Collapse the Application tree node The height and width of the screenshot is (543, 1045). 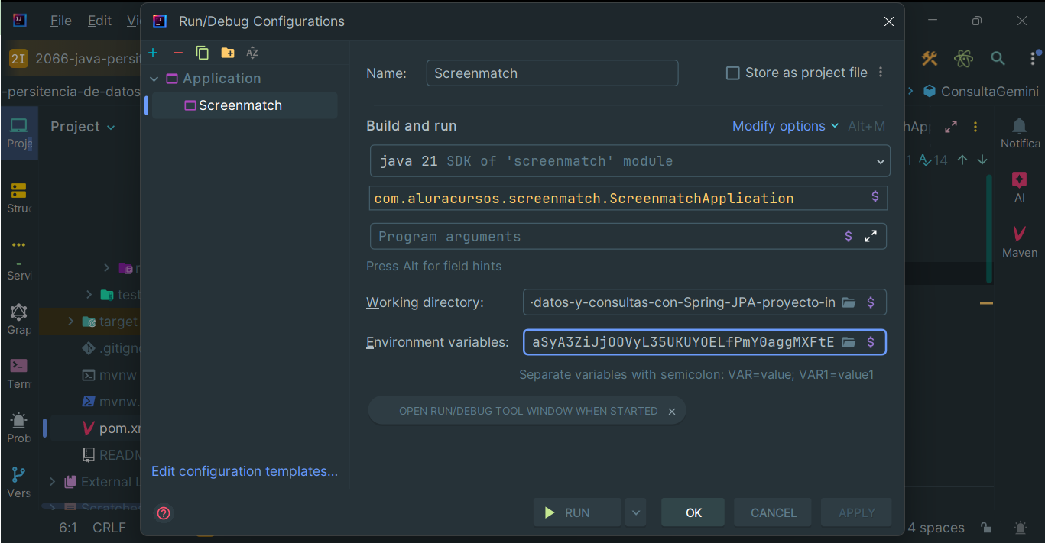154,79
